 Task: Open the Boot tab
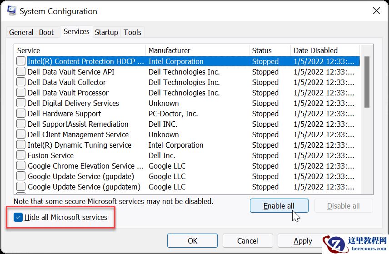46,32
